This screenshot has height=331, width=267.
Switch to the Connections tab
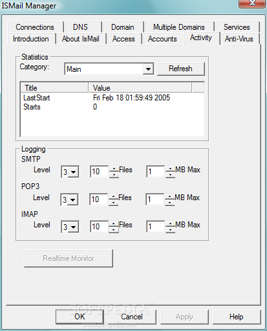pyautogui.click(x=36, y=27)
